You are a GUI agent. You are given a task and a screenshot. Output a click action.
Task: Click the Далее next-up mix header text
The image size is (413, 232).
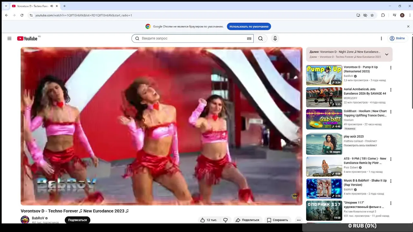tap(345, 52)
